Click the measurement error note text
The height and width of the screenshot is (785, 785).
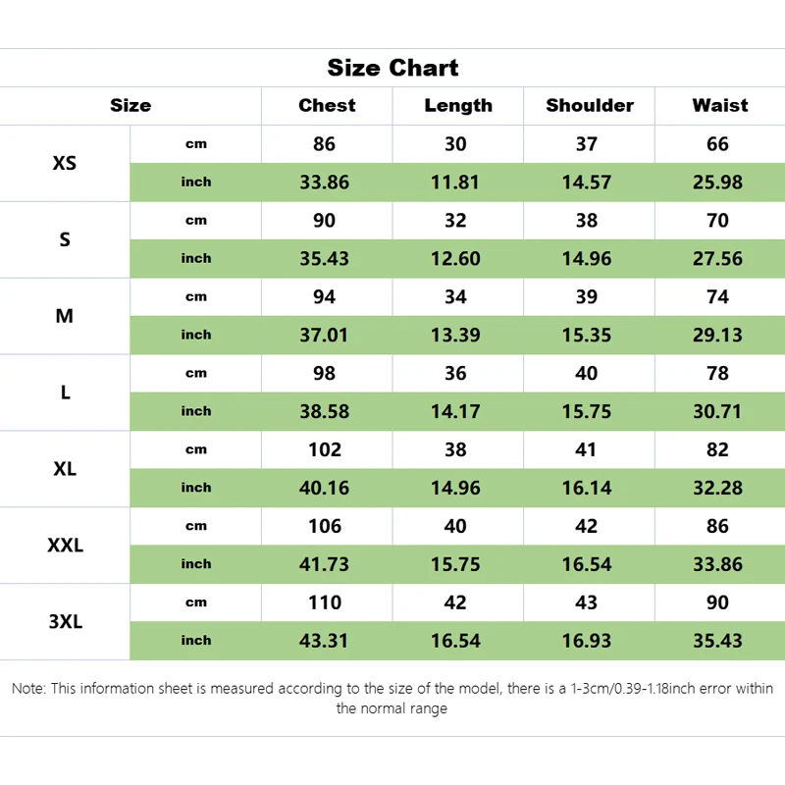coord(392,698)
